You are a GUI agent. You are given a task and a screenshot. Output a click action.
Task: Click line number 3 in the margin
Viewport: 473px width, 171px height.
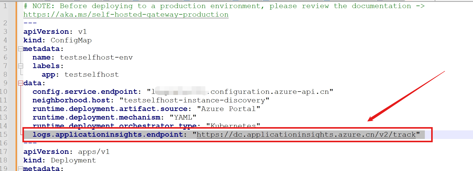coord(5,32)
